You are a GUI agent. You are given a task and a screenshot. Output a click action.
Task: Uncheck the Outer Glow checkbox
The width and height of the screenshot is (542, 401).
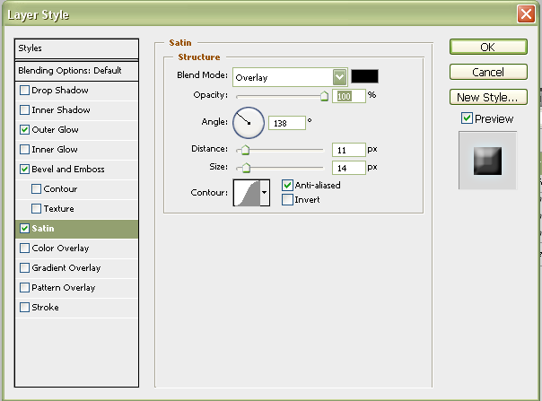coord(24,130)
